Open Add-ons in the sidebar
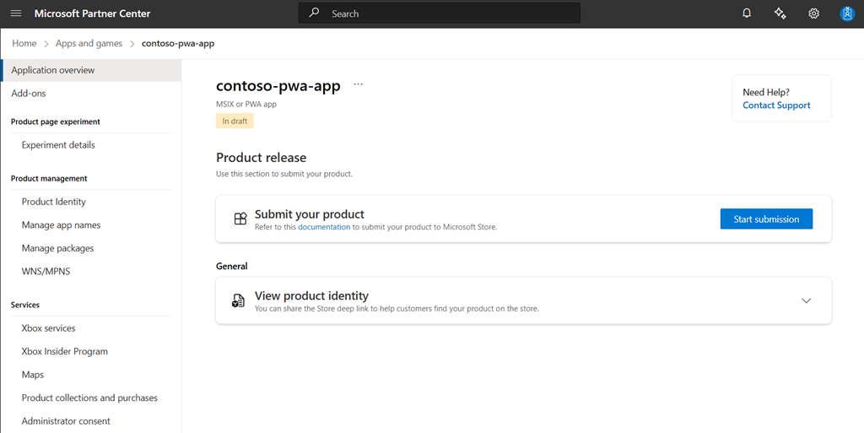 coord(29,94)
